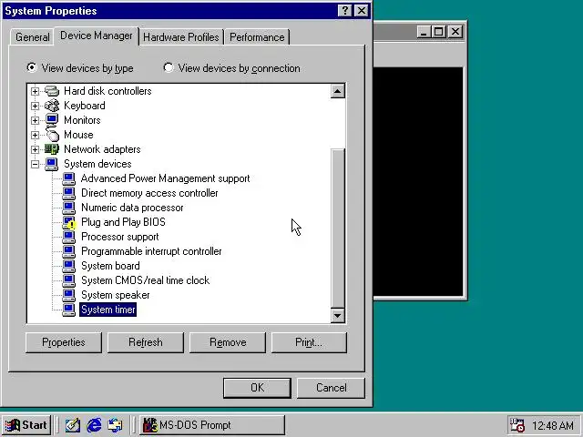The image size is (583, 437).
Task: Click the Show Desktop quick launch icon
Action: point(73,425)
